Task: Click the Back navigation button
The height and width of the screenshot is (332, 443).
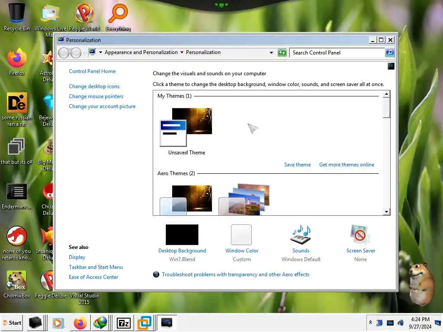Action: tap(64, 53)
